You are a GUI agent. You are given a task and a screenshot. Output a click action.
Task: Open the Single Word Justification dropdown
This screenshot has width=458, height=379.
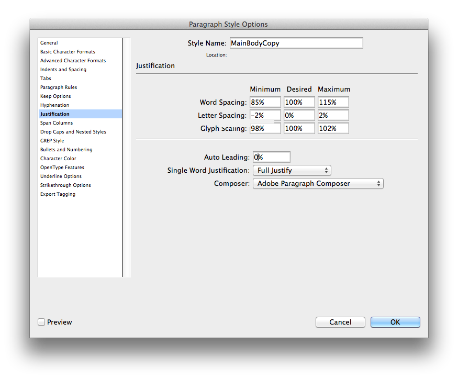pos(292,171)
